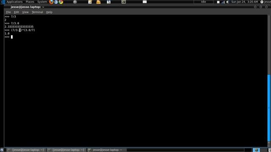The width and height of the screenshot is (271, 152).
Task: Open the notepad text editor launcher
Action: coord(90,2)
